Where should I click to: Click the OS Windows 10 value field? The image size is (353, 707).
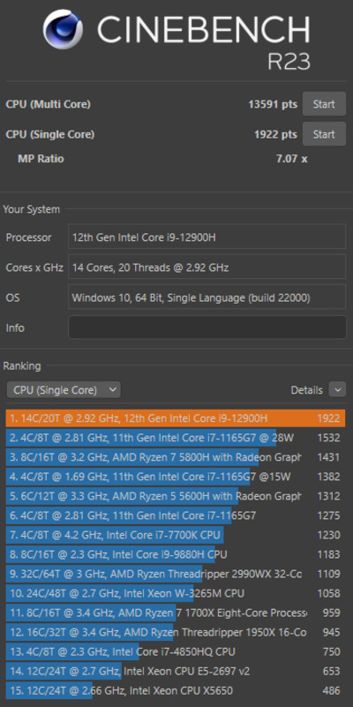tap(207, 297)
